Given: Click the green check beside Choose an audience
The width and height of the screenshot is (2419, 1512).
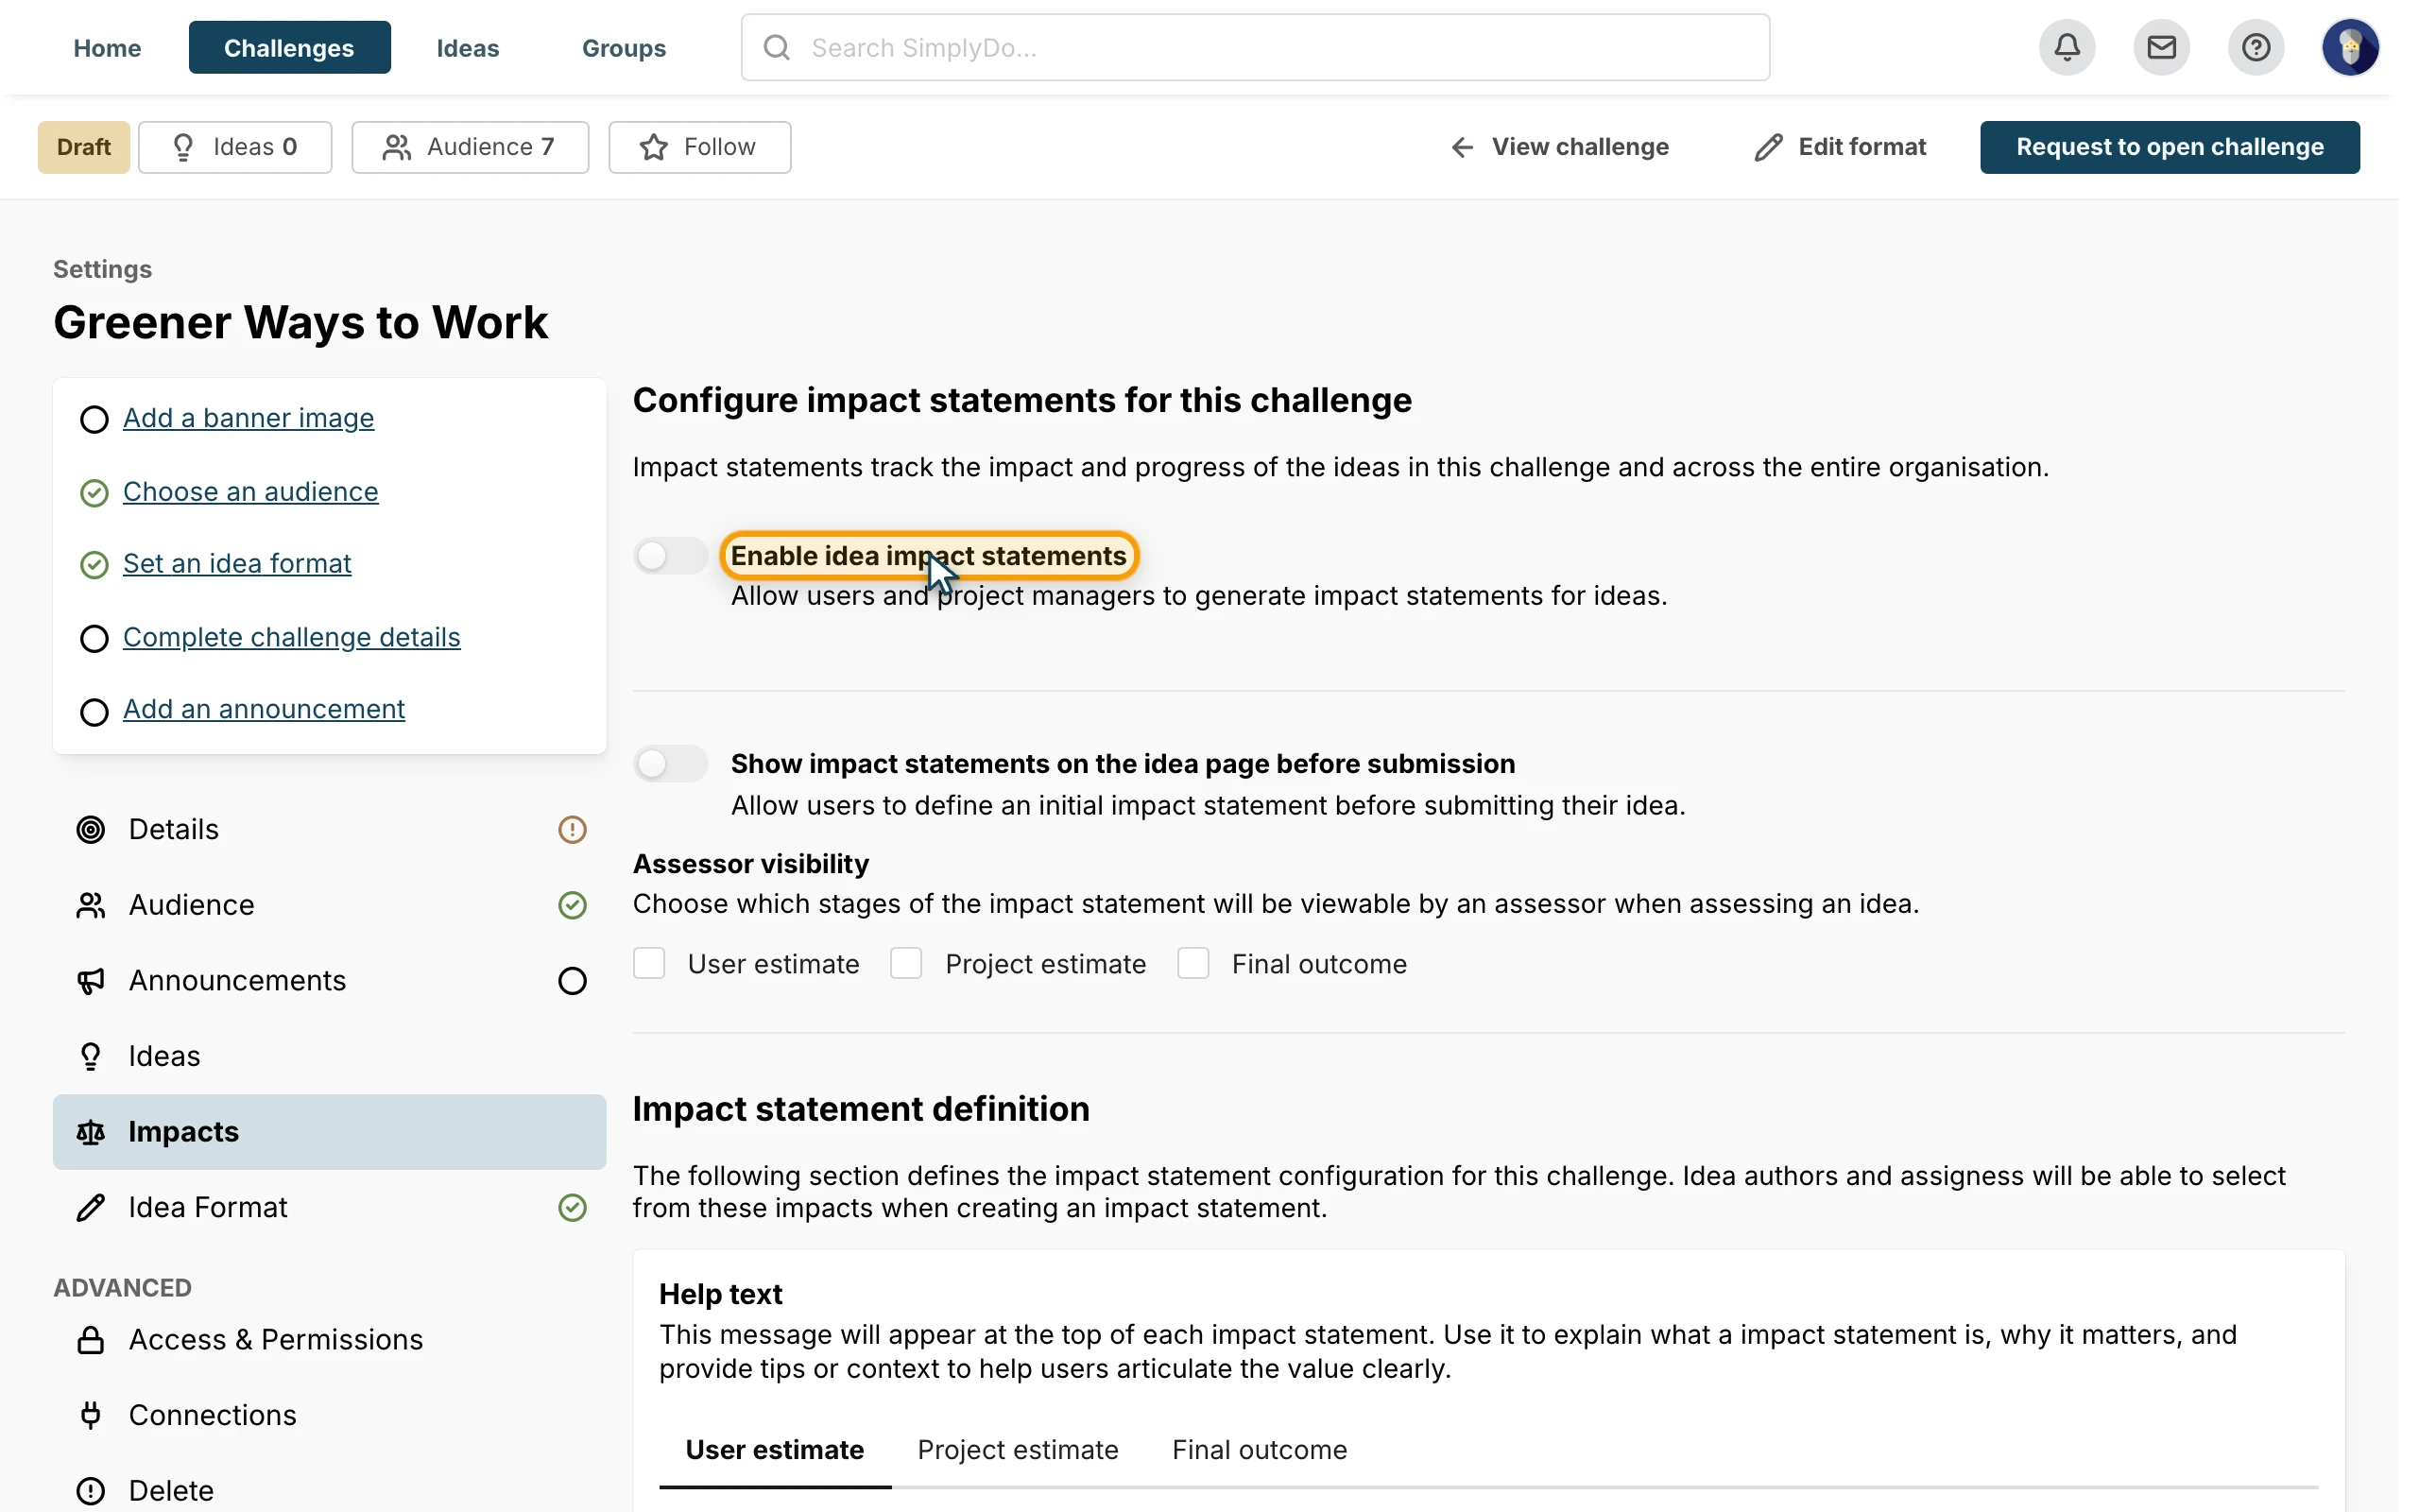Looking at the screenshot, I should pos(94,493).
